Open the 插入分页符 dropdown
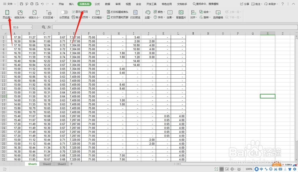This screenshot has height=172, width=298. pyautogui.click(x=89, y=18)
